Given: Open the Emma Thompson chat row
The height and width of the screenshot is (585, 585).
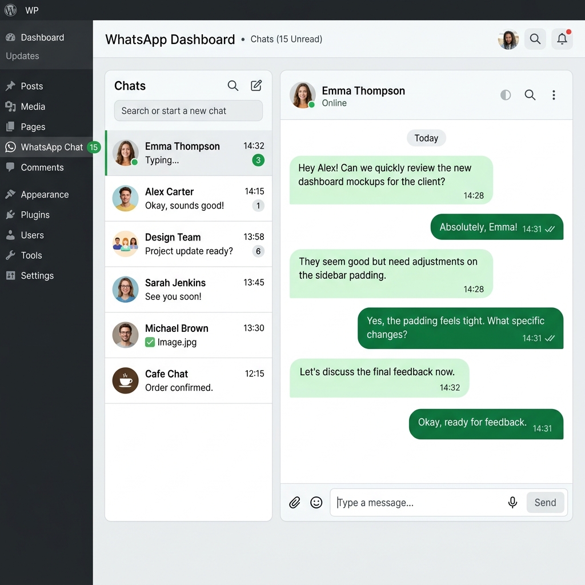Looking at the screenshot, I should point(189,153).
